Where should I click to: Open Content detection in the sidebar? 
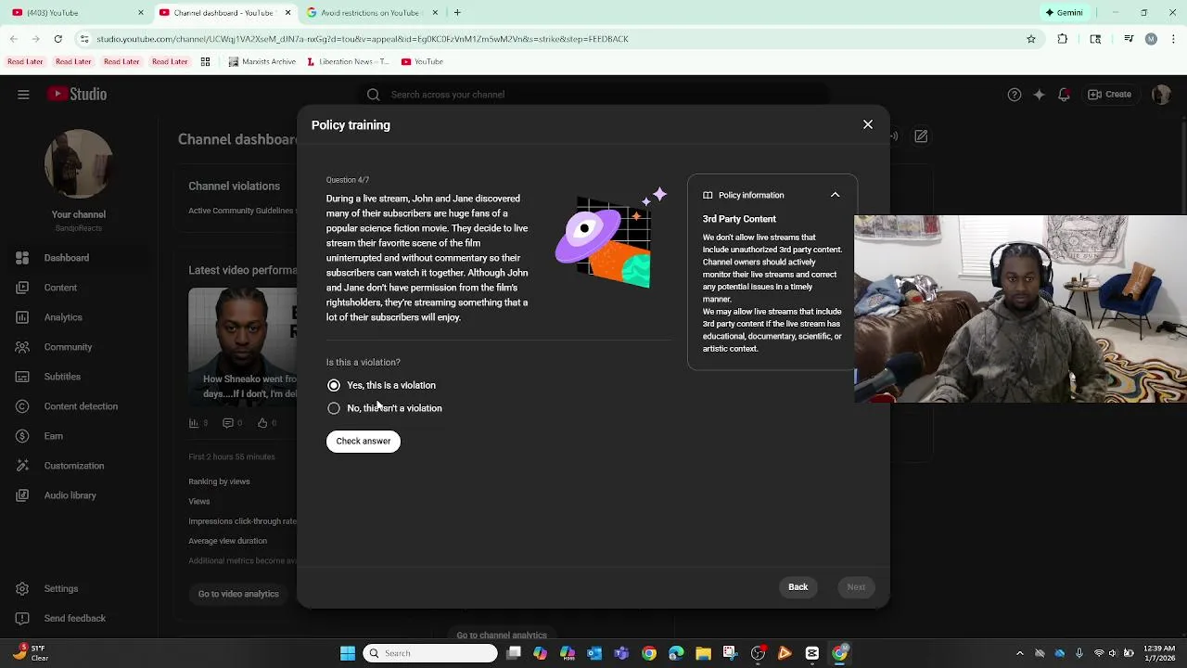pos(79,406)
